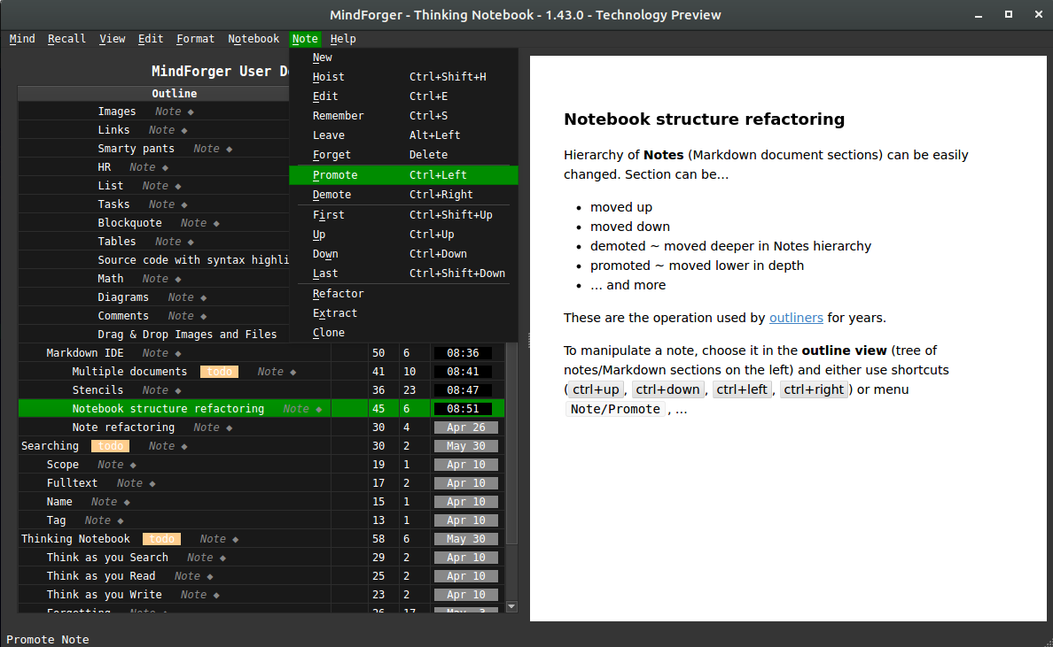This screenshot has height=647, width=1053.
Task: Follow the outliners hyperlink
Action: click(796, 318)
